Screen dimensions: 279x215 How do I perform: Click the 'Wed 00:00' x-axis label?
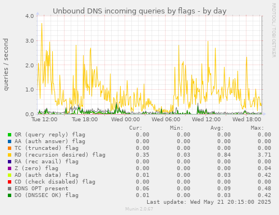coord(125,120)
